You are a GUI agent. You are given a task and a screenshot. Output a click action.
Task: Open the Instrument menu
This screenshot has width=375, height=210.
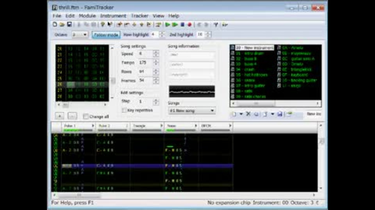pos(113,16)
